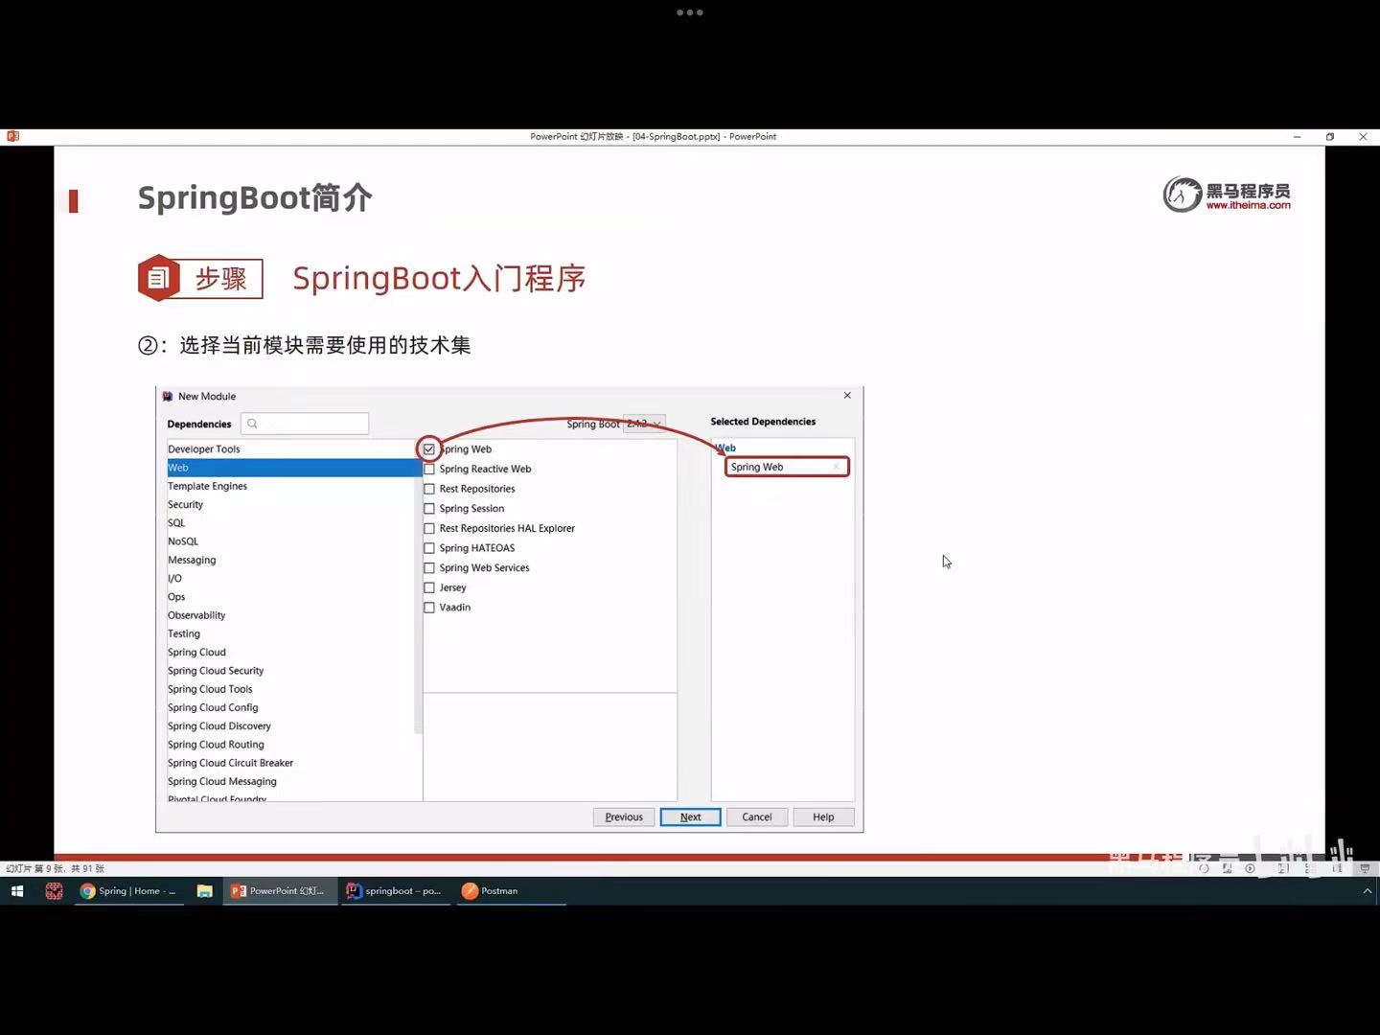Check Rest Repositories HAL Explorer
Screen dimensions: 1380x1035
pos(429,528)
